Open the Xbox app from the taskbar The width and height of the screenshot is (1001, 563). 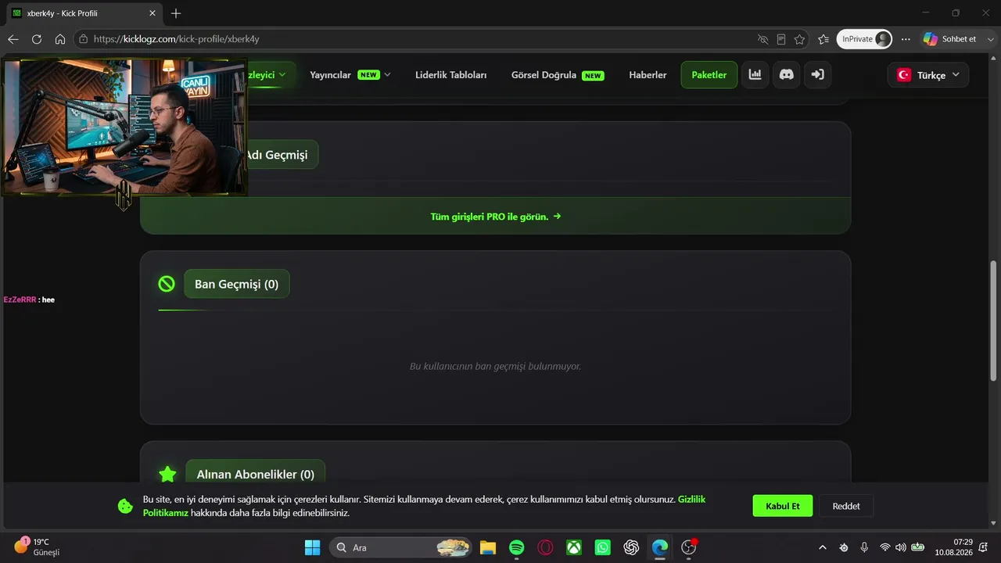pyautogui.click(x=574, y=547)
